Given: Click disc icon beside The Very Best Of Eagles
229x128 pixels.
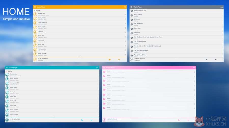Looking at the screenshot, I should pos(132,51).
